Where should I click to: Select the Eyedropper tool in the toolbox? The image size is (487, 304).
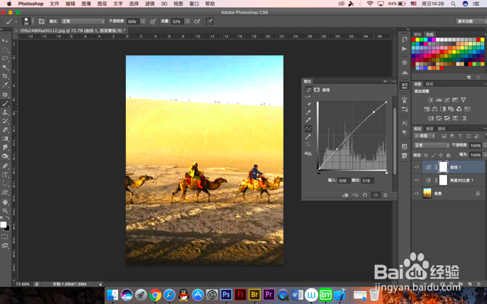click(x=5, y=85)
